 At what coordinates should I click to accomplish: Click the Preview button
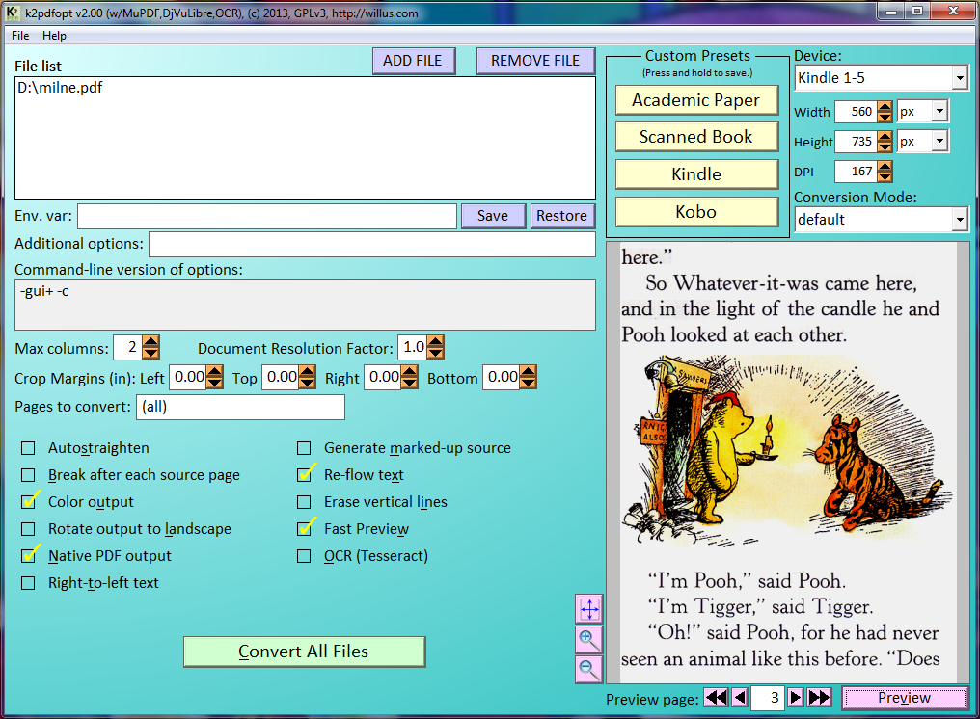905,697
